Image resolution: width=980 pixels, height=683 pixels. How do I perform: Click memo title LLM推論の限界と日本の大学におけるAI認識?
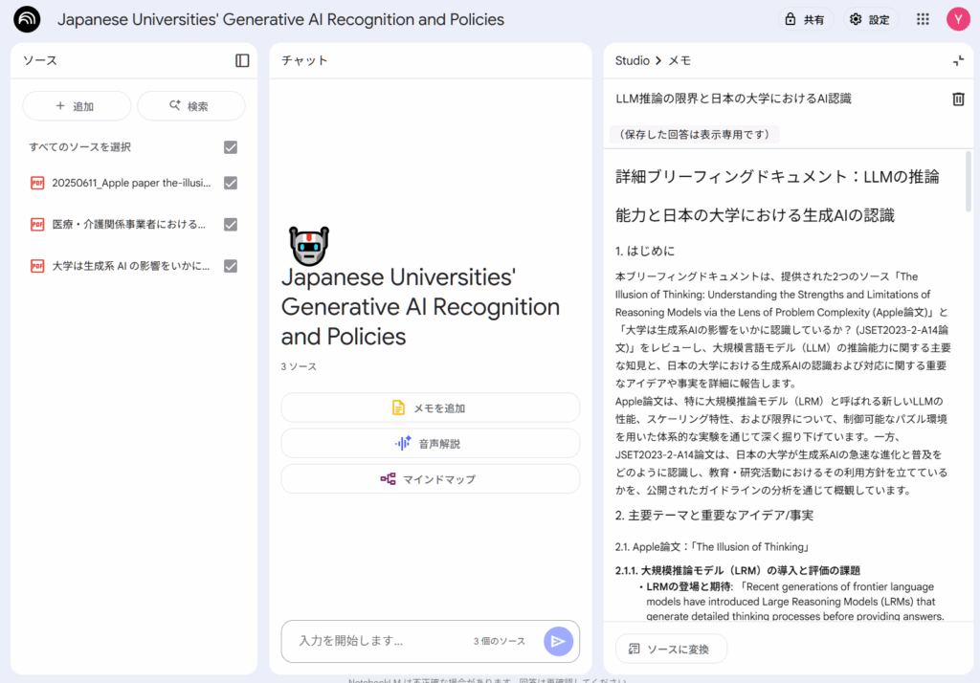click(733, 99)
